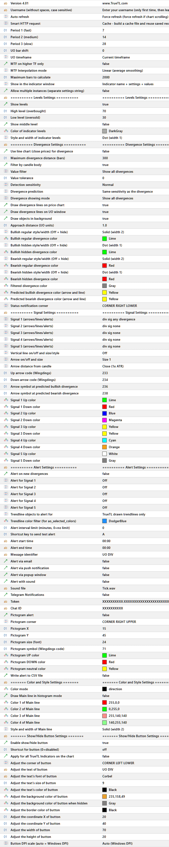169x847 pixels.
Task: Click the enum list icon beside Auto refresh
Action: click(5, 17)
